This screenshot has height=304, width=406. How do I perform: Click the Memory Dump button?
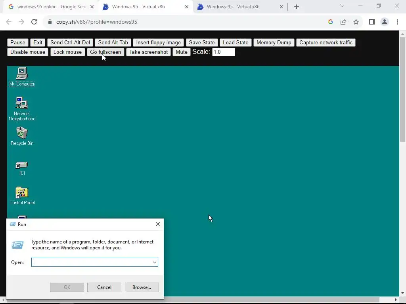[274, 43]
